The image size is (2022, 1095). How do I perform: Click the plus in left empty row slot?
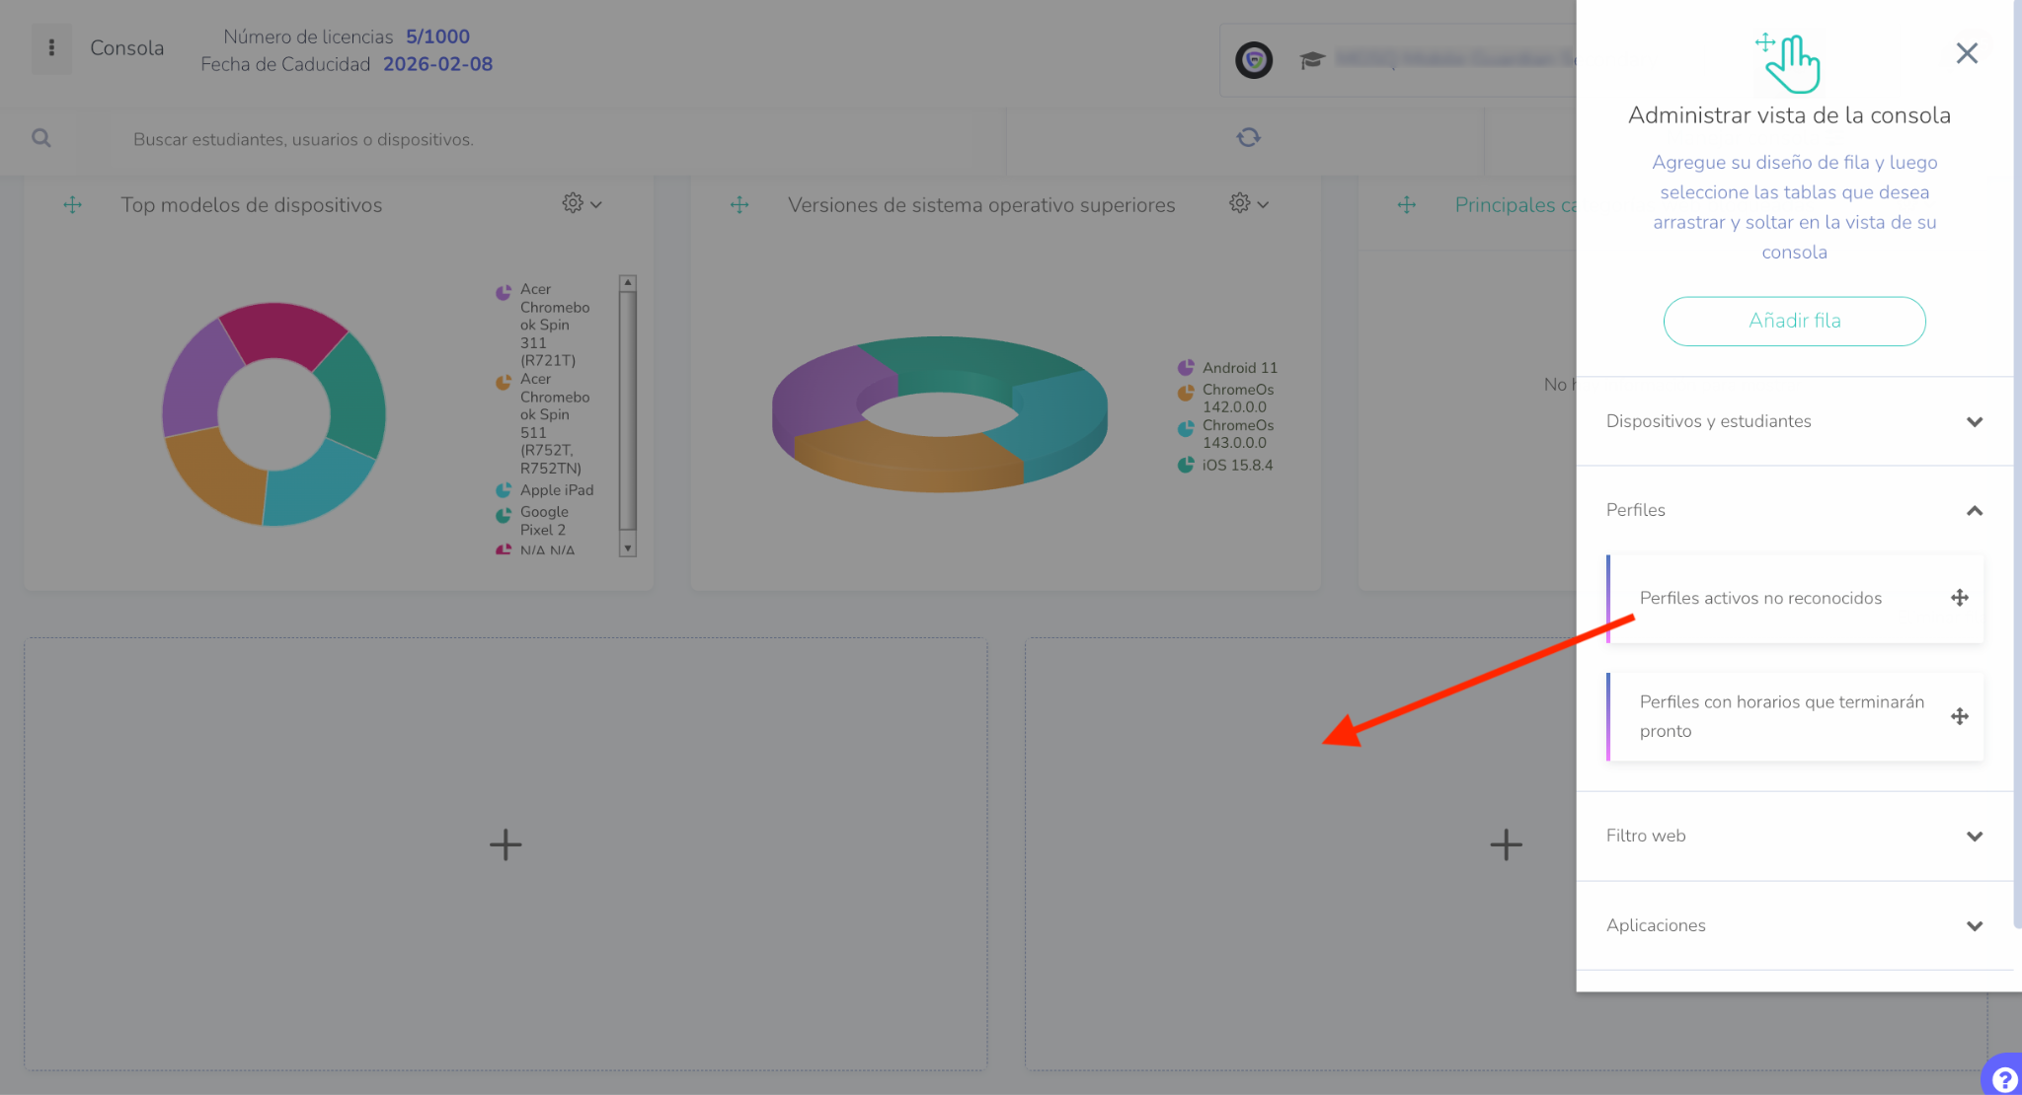pos(505,844)
